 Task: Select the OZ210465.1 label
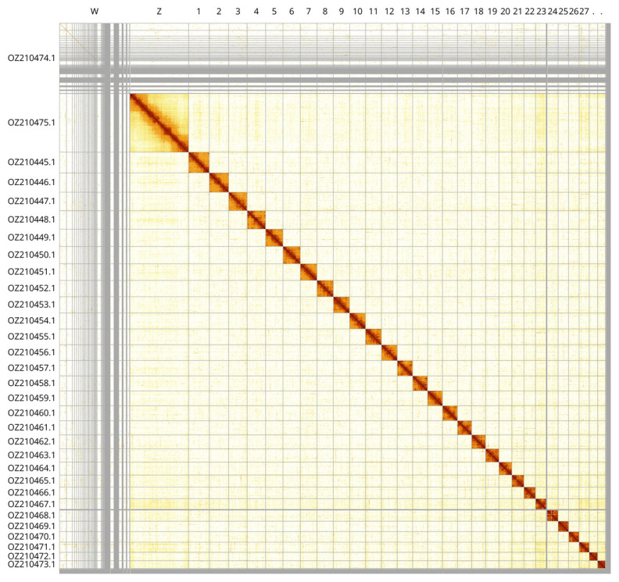(x=31, y=481)
